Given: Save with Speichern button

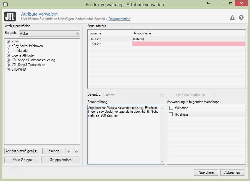Looking at the screenshot, I should click(x=206, y=172).
